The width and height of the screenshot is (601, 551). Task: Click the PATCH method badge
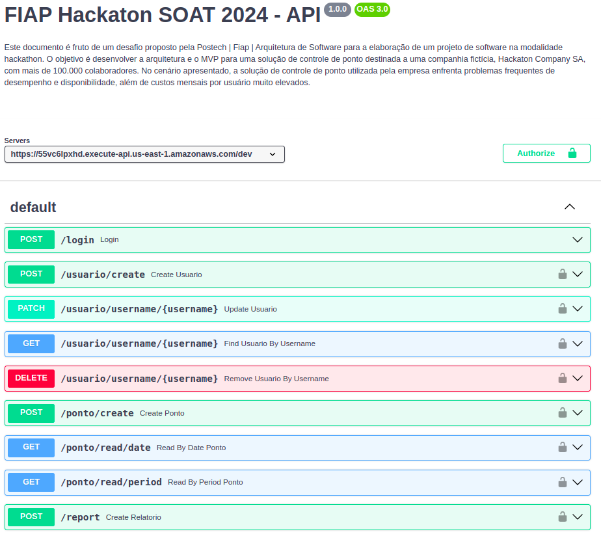[x=31, y=308]
